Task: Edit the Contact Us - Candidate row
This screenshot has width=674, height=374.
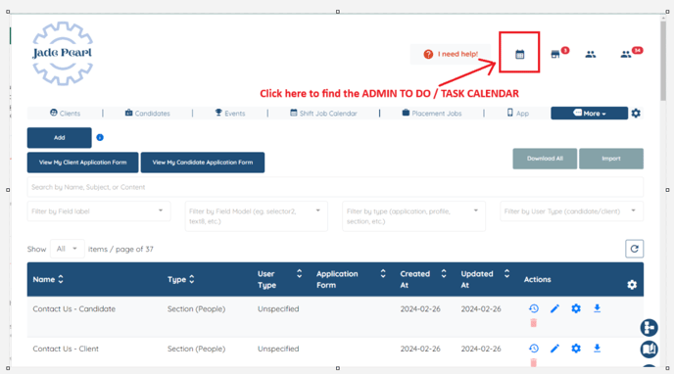Action: pos(554,308)
